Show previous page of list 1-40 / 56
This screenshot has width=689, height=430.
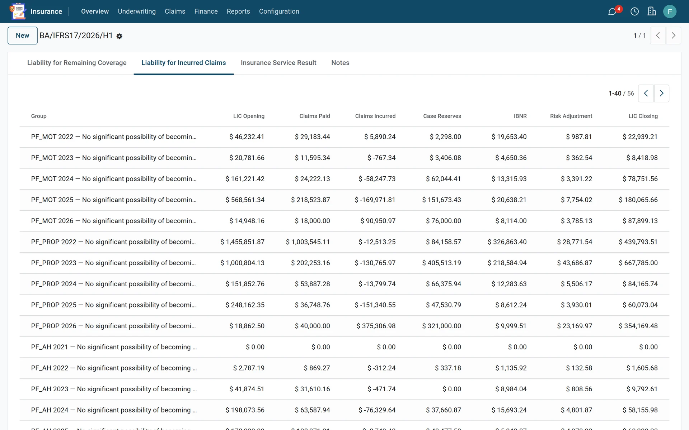point(646,93)
